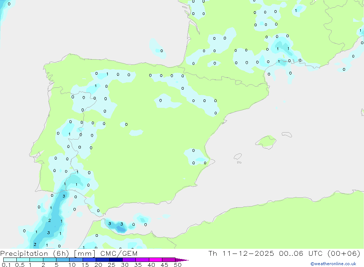Select the 30–35 mm purple legend swatch
Image resolution: width=364 pixels, height=267 pixels.
click(129, 260)
